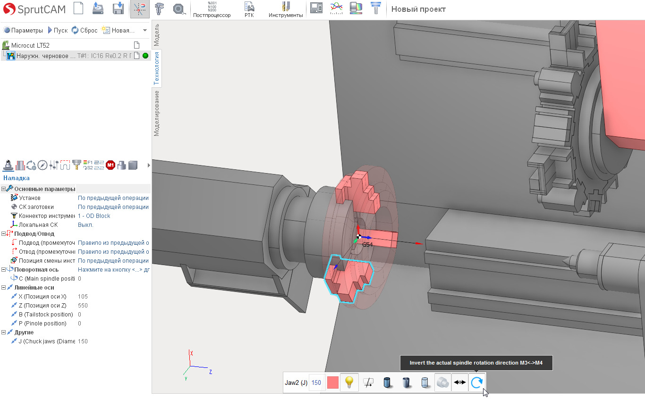Open the colored curves graph icon
645x399 pixels.
[336, 8]
